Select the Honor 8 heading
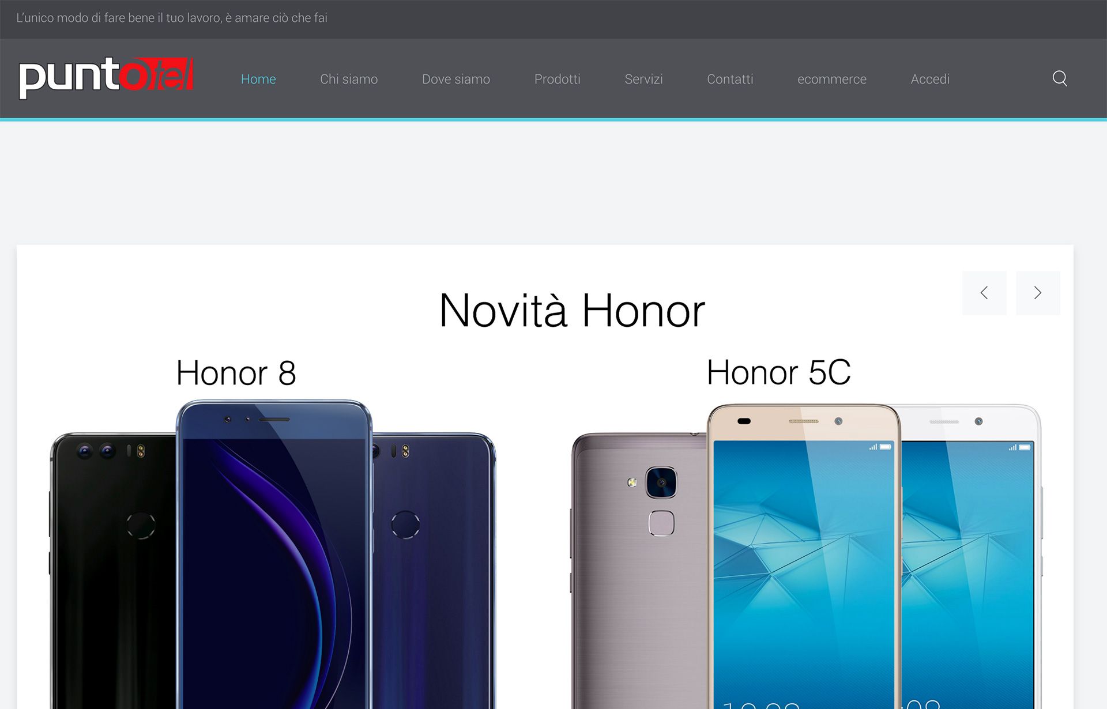1107x709 pixels. [x=236, y=373]
